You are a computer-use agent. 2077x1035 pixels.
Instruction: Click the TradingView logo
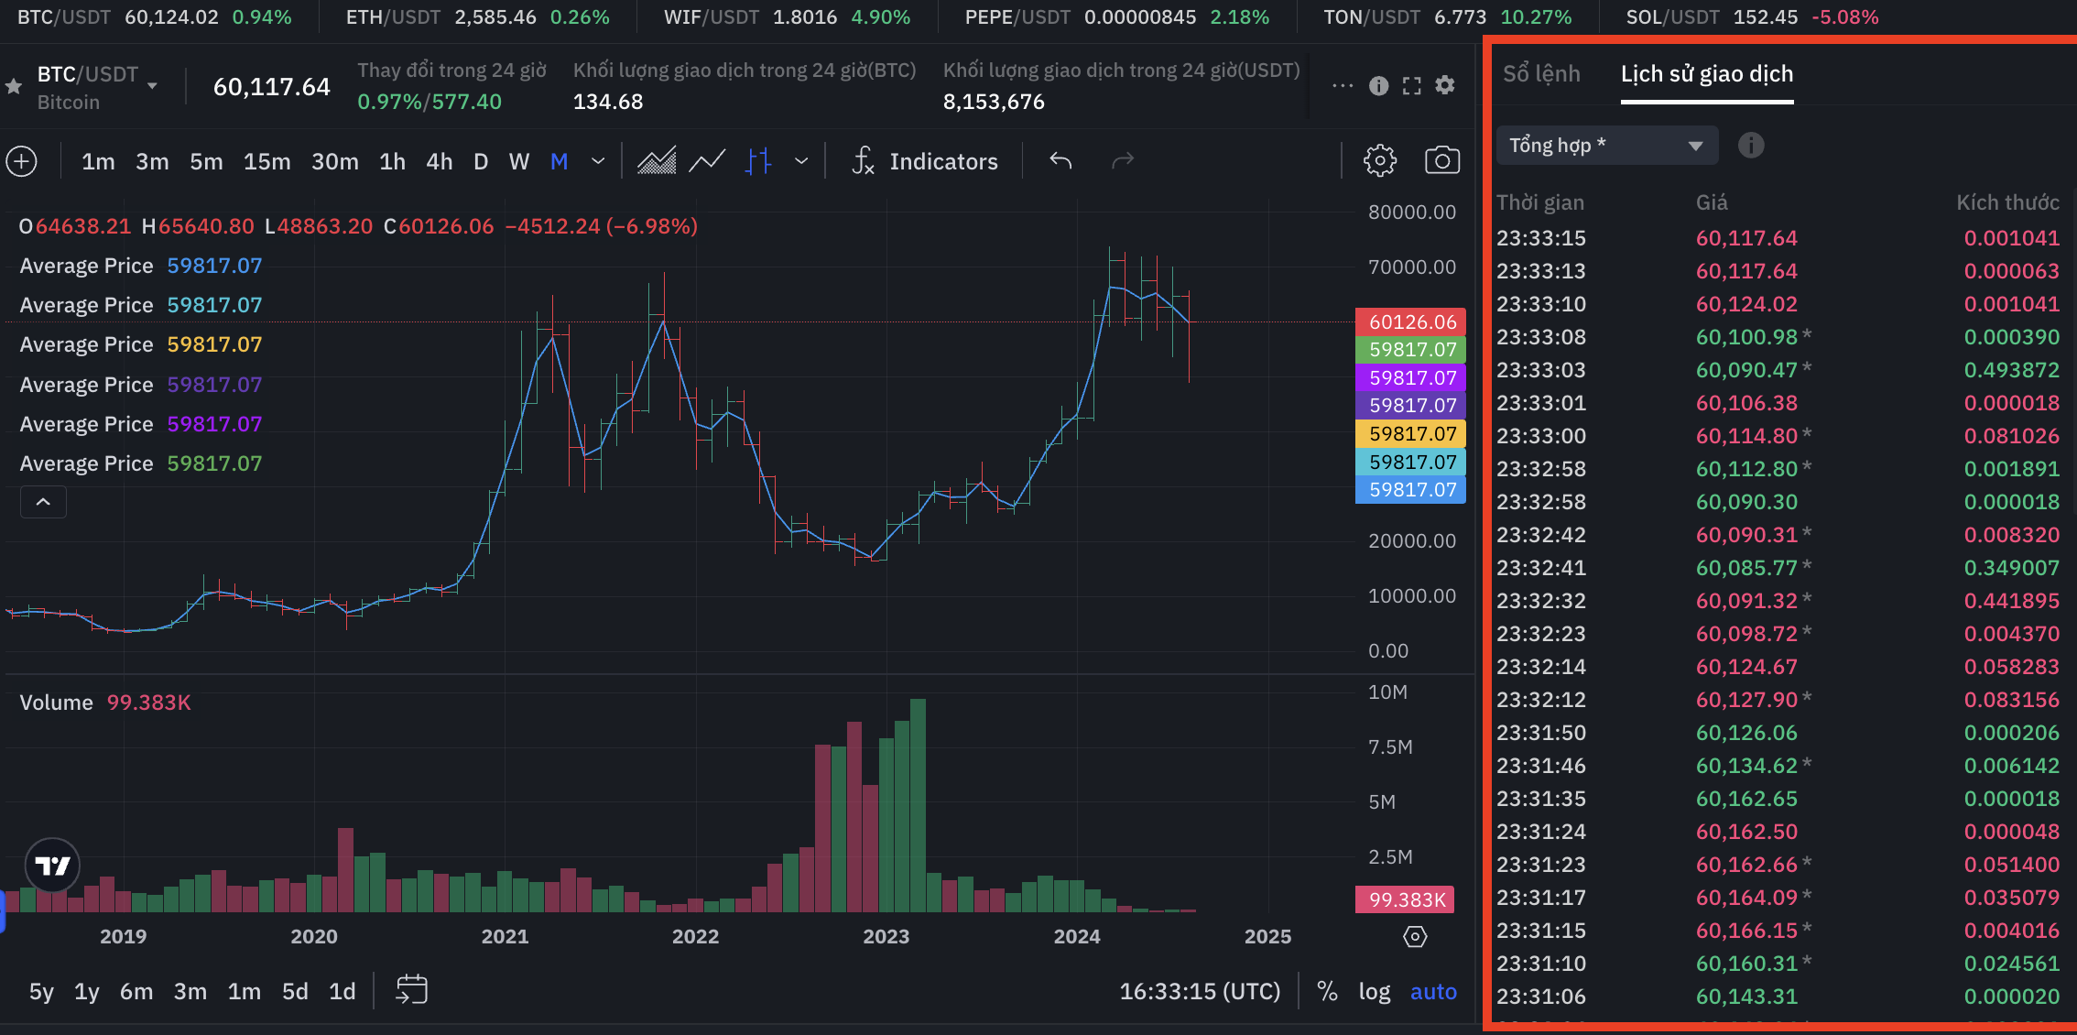pyautogui.click(x=52, y=866)
